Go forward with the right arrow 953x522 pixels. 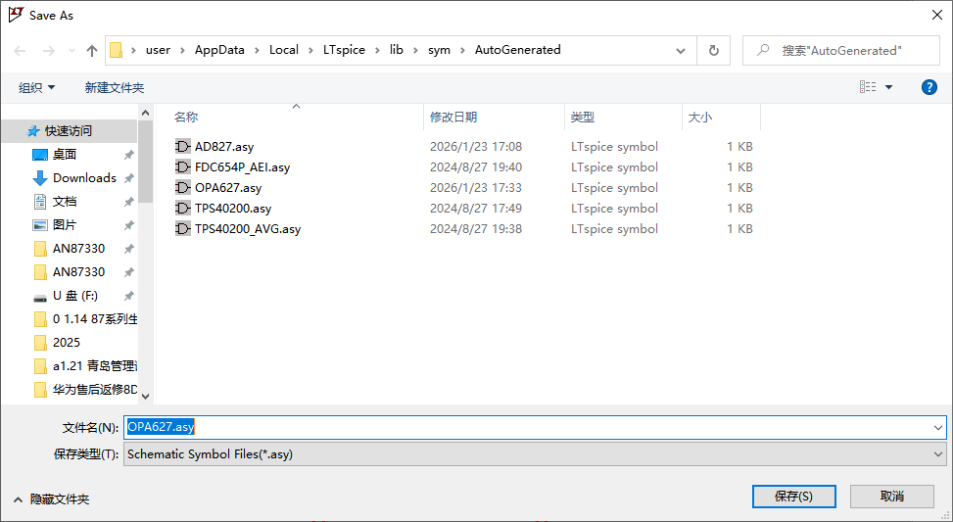click(x=49, y=51)
